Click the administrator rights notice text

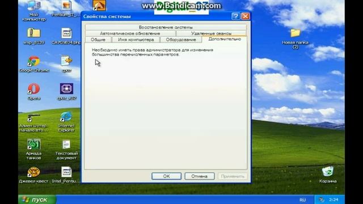[153, 52]
